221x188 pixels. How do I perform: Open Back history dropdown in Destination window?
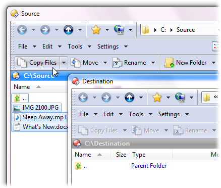[95, 98]
